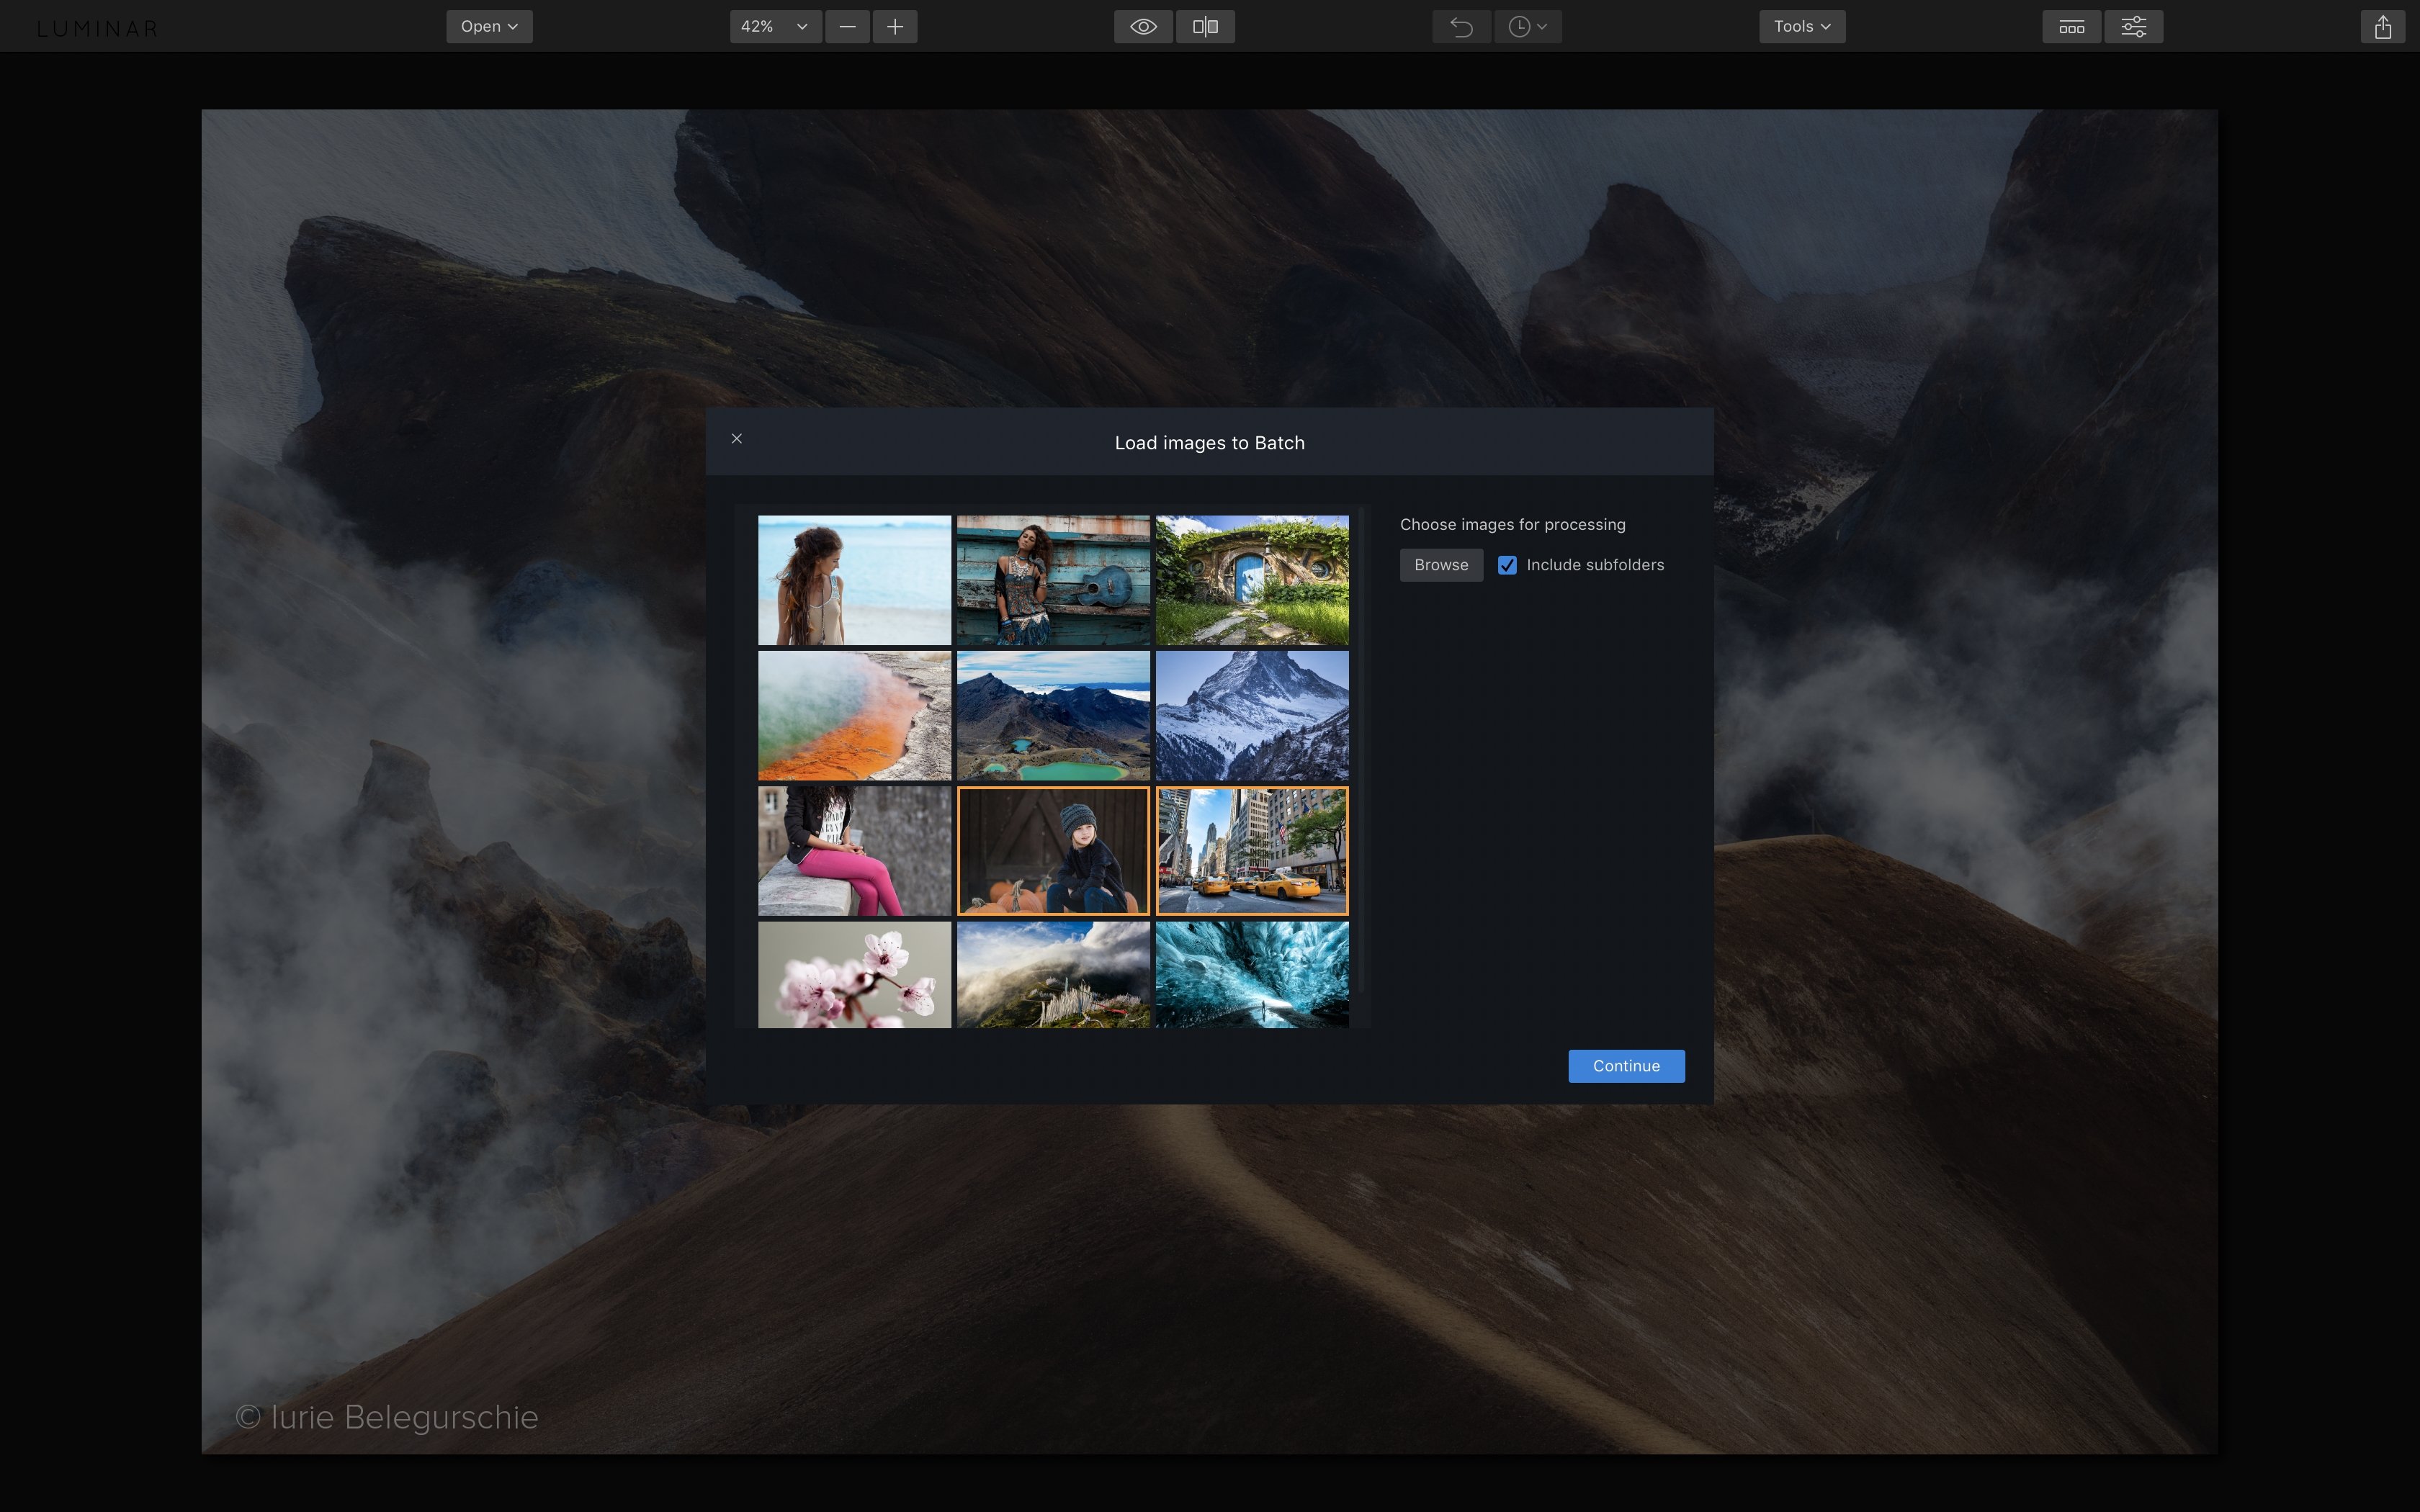
Task: Open the Tools dropdown menu
Action: tap(1802, 27)
